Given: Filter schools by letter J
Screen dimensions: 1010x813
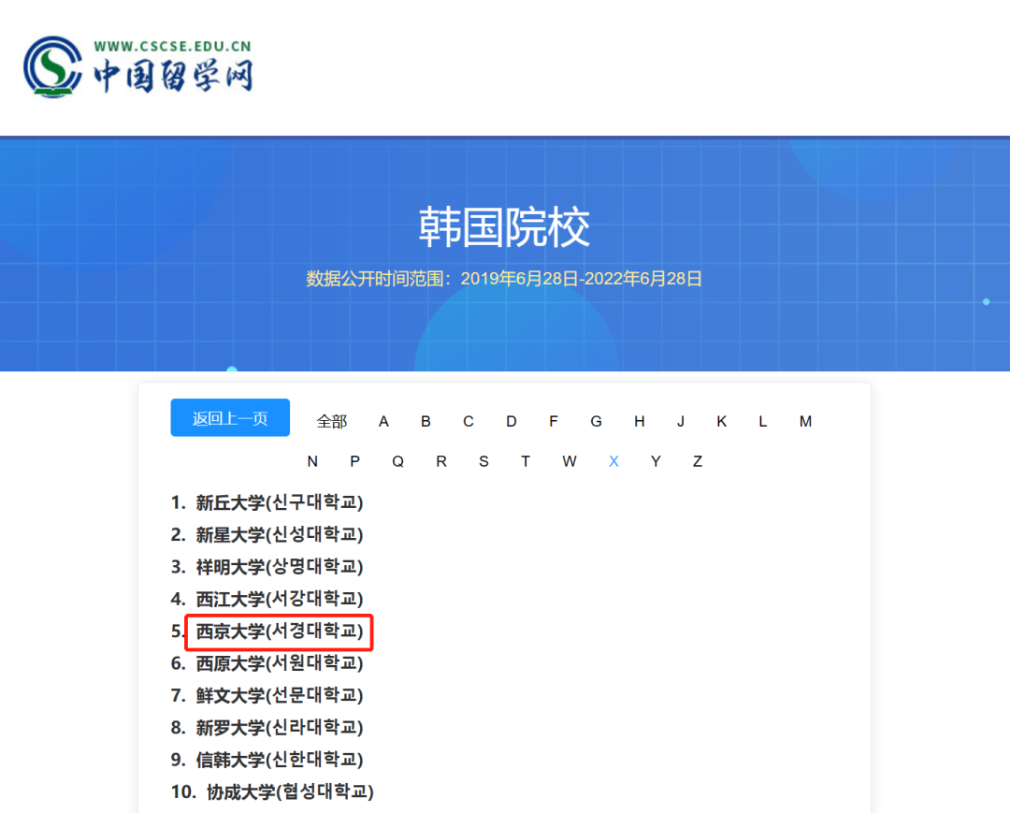Looking at the screenshot, I should [681, 422].
